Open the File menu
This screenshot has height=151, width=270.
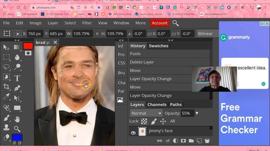(x=6, y=23)
